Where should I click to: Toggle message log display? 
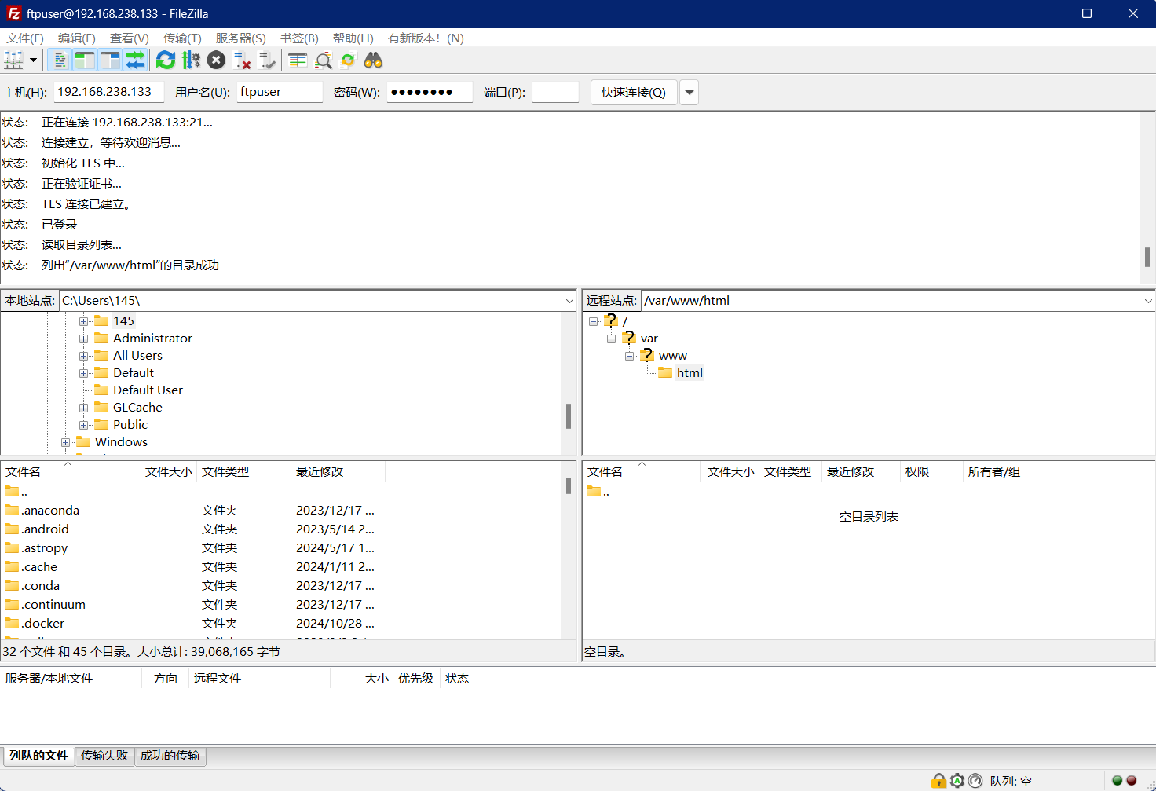tap(60, 60)
